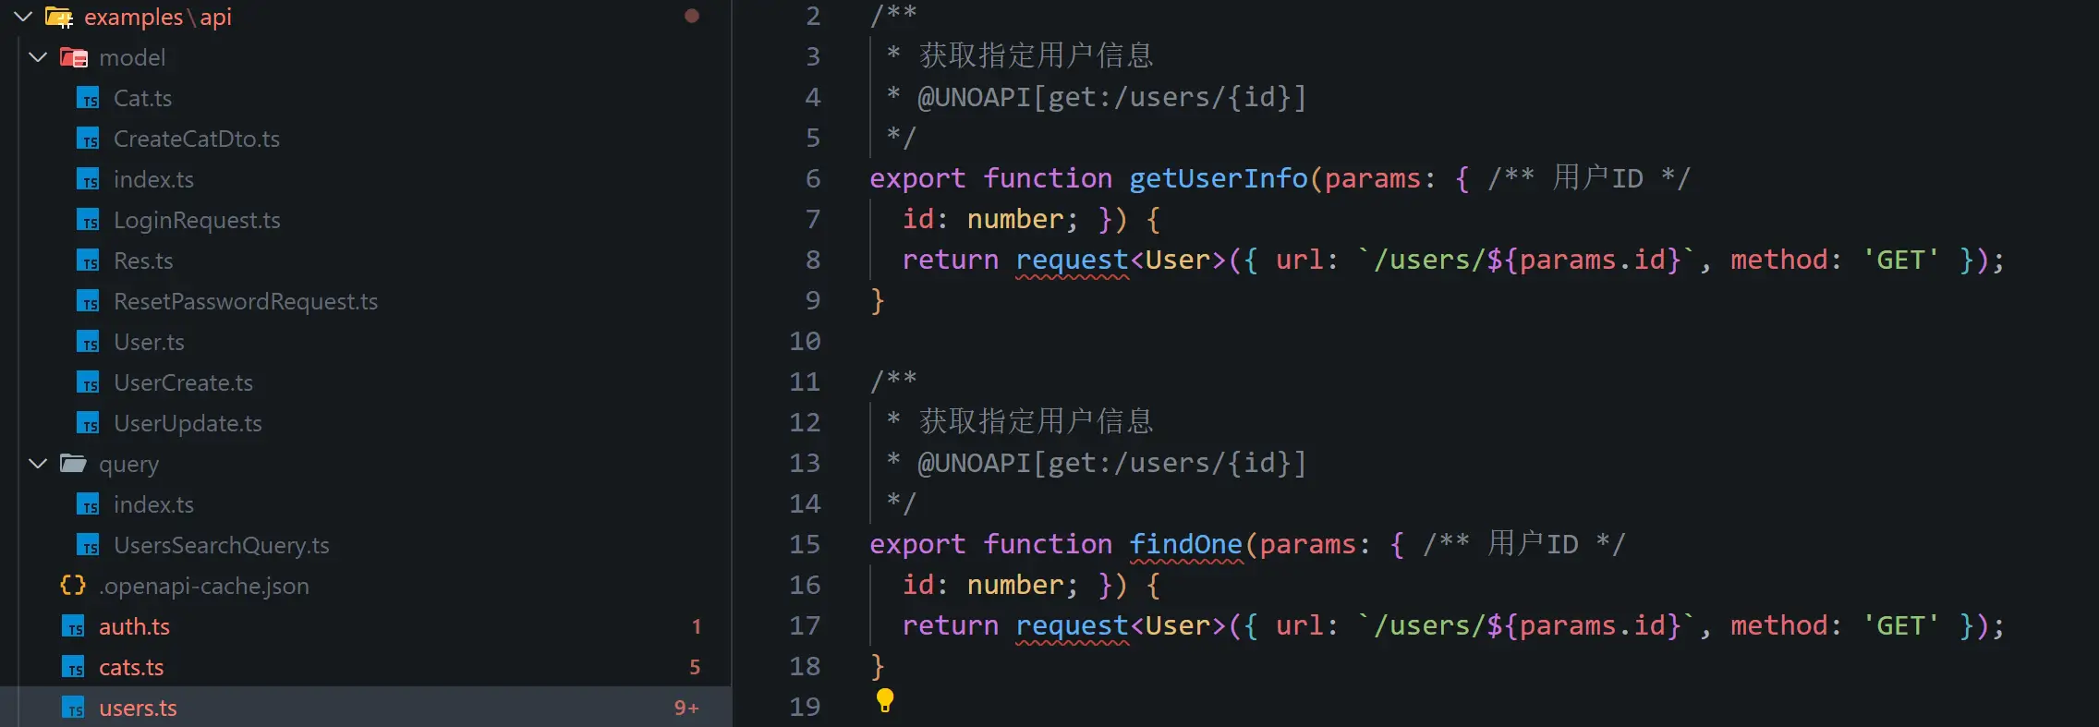Click the lightbulb quick-fix icon
Screen dimensions: 2099x727
pyautogui.click(x=884, y=700)
